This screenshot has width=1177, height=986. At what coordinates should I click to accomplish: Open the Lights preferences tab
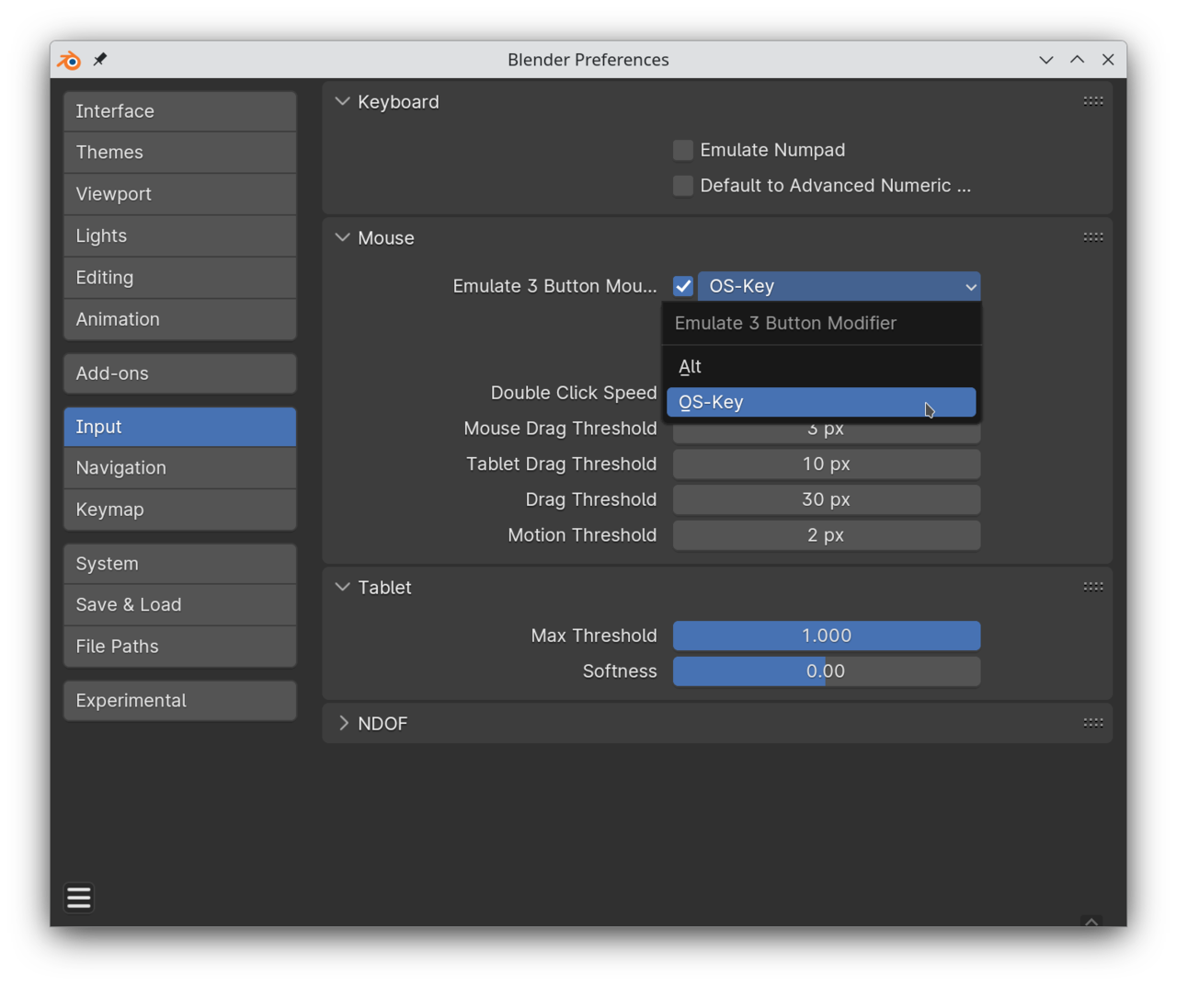[180, 235]
